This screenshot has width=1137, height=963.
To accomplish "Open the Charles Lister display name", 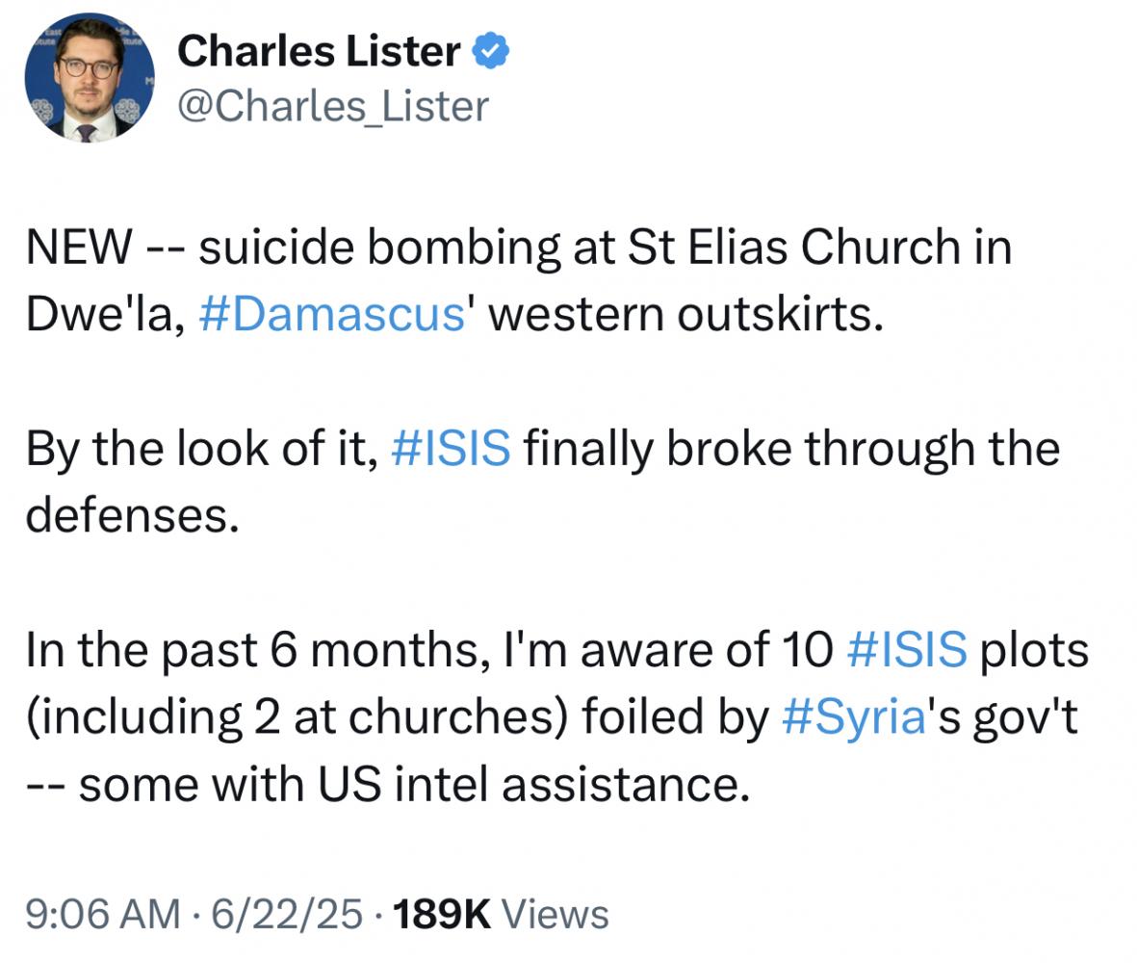I will point(319,51).
